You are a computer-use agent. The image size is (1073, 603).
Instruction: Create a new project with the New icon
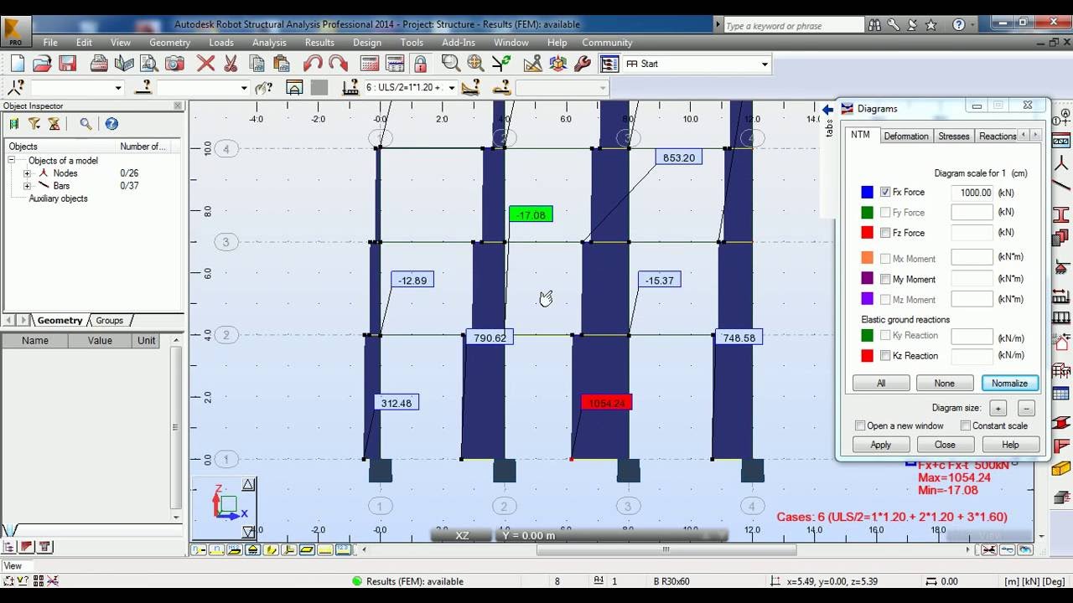[x=18, y=64]
